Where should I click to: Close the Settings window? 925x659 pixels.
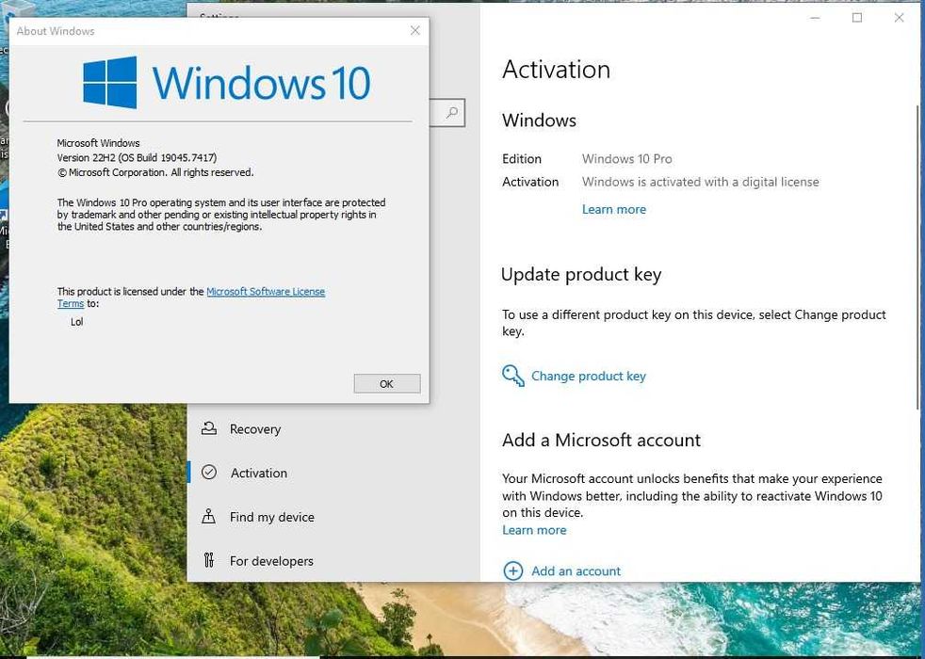[899, 18]
